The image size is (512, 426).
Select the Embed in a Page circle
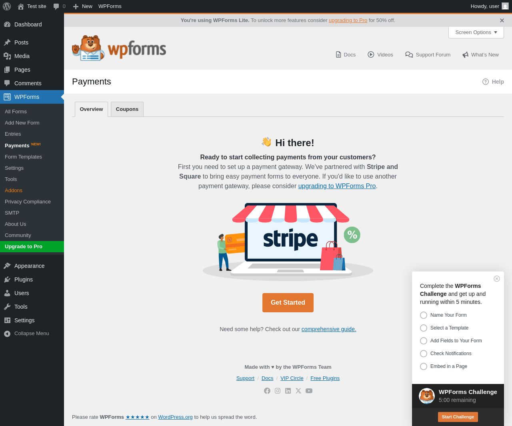pyautogui.click(x=424, y=366)
